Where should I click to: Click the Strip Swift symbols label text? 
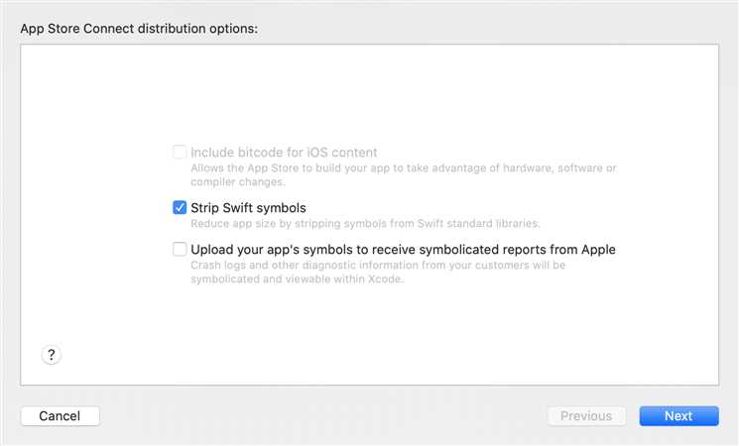248,208
